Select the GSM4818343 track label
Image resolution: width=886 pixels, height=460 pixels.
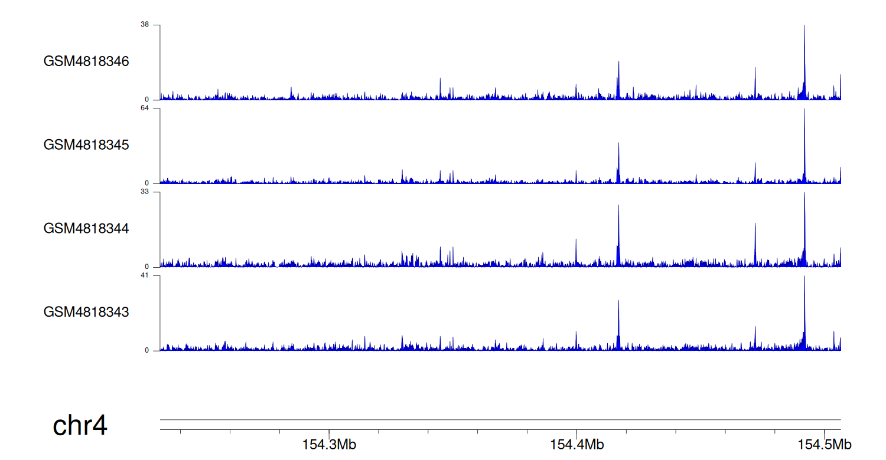(x=86, y=312)
